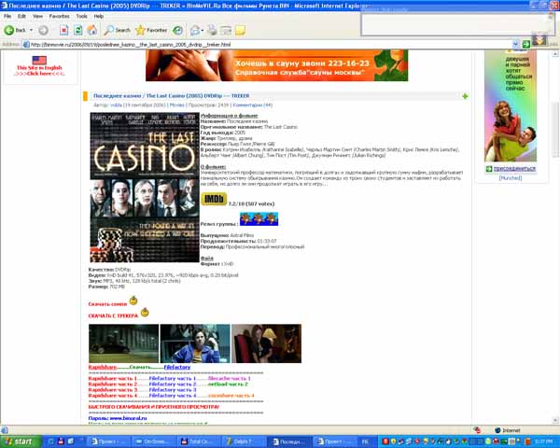Click the IMDb rating logo
This screenshot has width=560, height=448.
(x=213, y=199)
